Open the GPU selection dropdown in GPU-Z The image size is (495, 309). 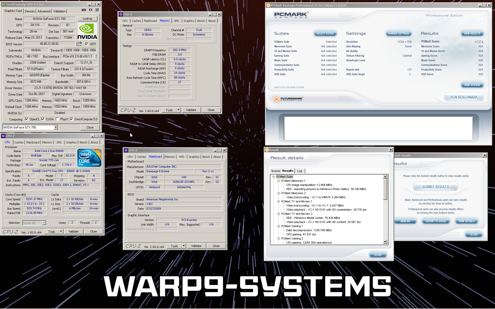(x=56, y=127)
